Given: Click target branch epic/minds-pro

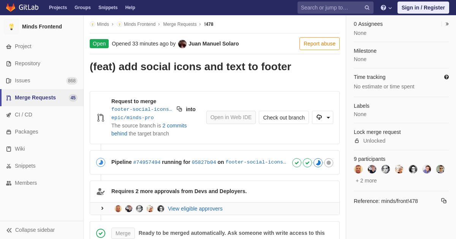Looking at the screenshot, I should pyautogui.click(x=133, y=118).
